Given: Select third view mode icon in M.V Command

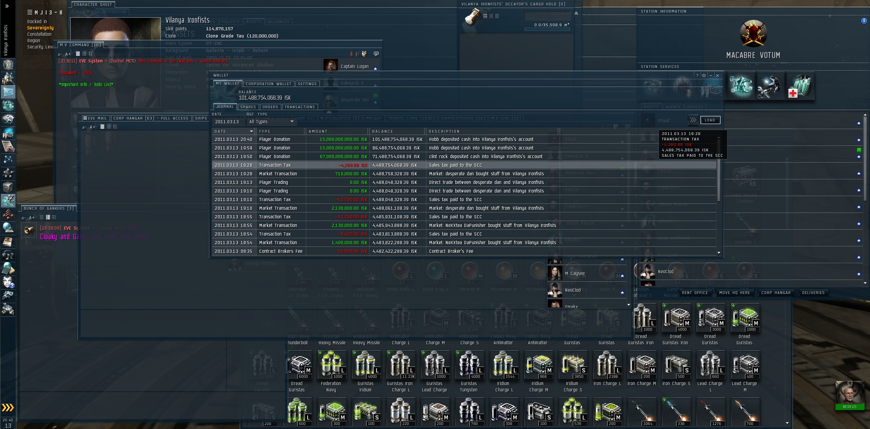Looking at the screenshot, I should point(91,54).
